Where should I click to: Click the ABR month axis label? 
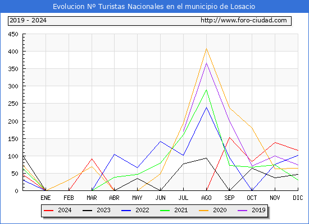114,198
